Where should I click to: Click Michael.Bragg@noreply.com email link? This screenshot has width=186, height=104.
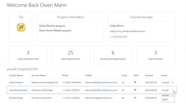coord(99,98)
